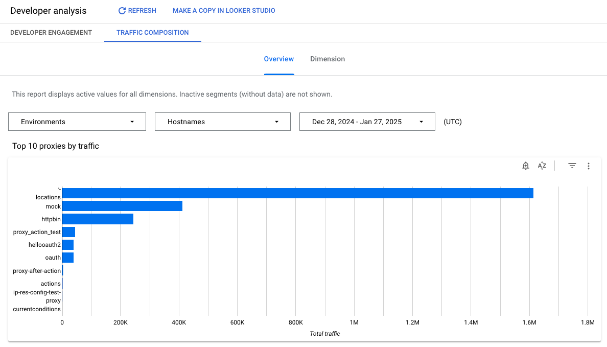Viewport: 607px width, 347px height.
Task: Expand the Dec 28, 2024 date range picker
Action: click(x=367, y=122)
